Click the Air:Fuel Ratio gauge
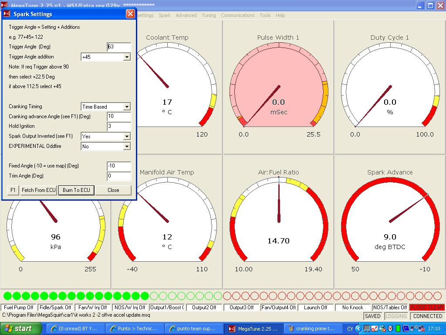Image resolution: width=446 pixels, height=335 pixels. (278, 222)
